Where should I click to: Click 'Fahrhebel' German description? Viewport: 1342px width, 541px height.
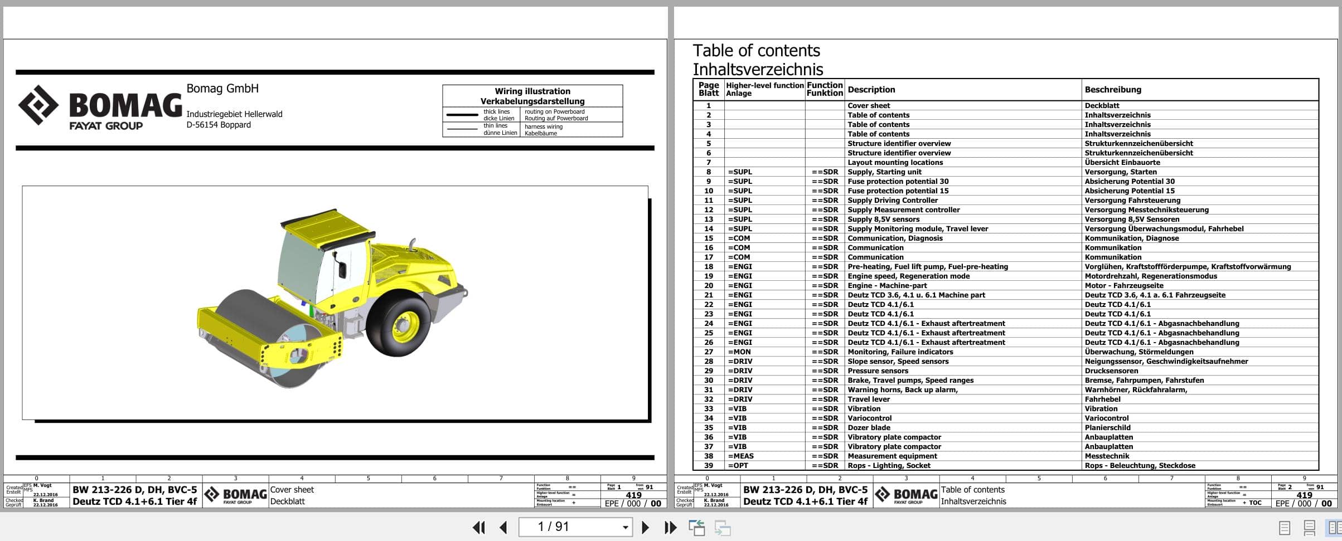tap(1102, 399)
